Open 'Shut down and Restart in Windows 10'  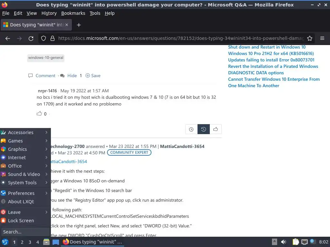[x=267, y=47]
